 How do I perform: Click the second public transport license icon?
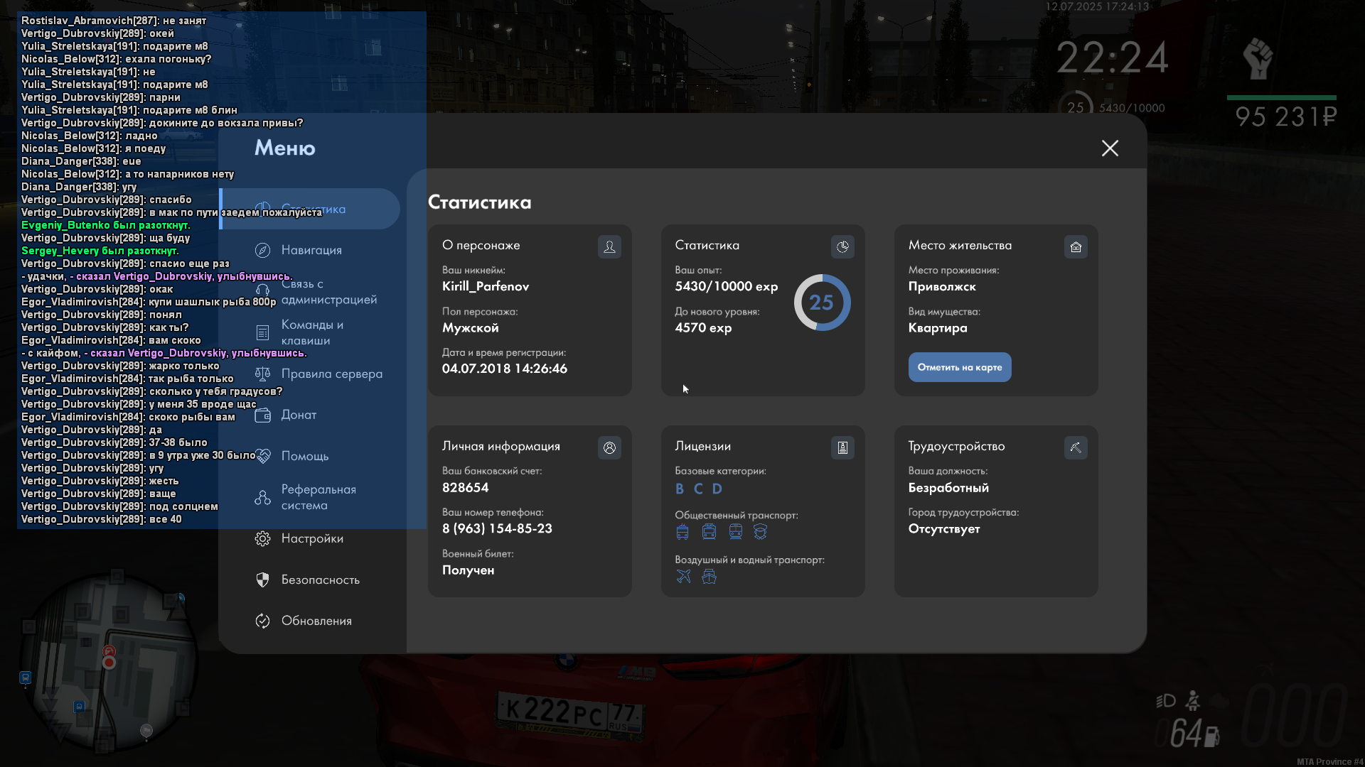click(709, 532)
